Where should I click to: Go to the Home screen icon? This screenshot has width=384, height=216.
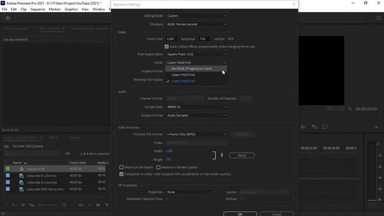[x=8, y=19]
